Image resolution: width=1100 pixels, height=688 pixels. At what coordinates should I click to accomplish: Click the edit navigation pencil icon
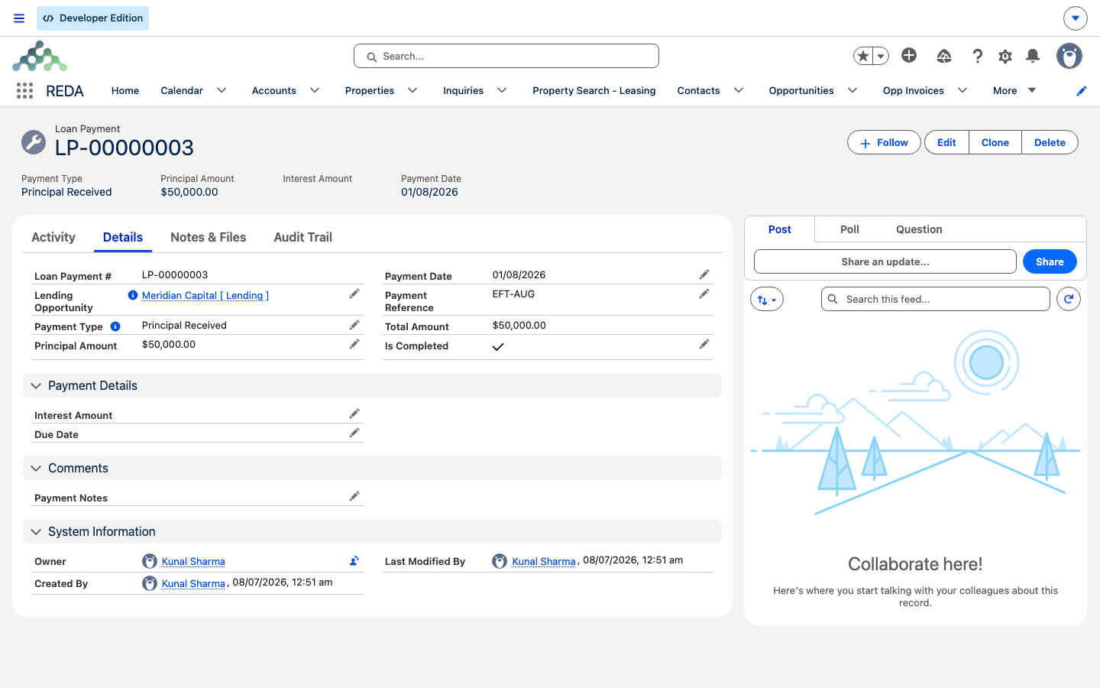pyautogui.click(x=1081, y=91)
